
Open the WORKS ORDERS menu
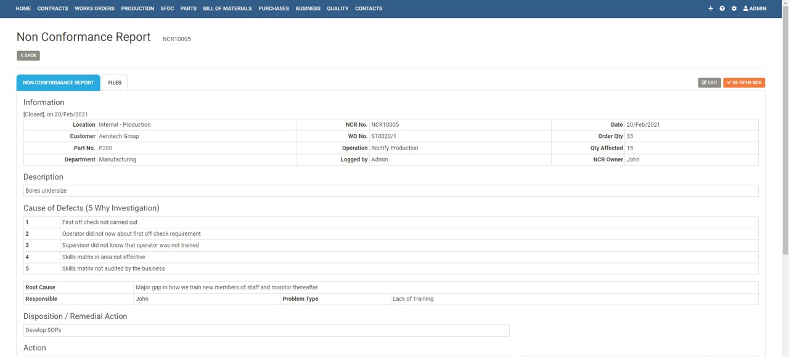click(94, 8)
